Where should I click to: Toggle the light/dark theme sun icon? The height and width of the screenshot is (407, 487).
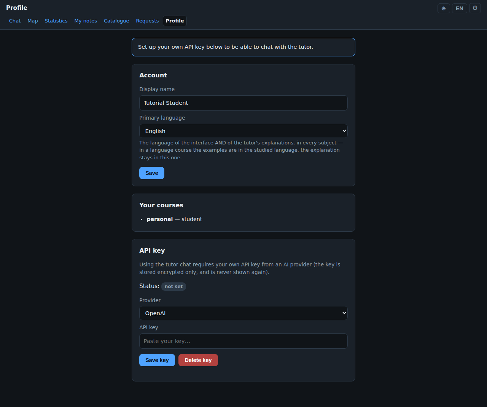444,8
